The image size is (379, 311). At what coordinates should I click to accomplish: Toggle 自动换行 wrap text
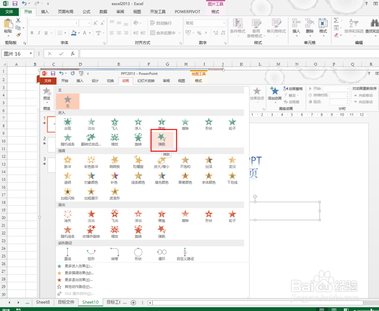tap(161, 23)
